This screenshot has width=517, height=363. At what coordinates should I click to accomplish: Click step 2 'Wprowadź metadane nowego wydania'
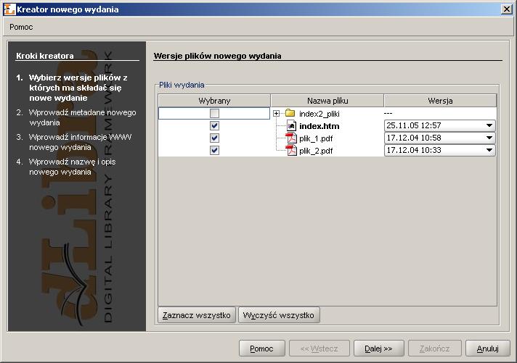point(83,117)
